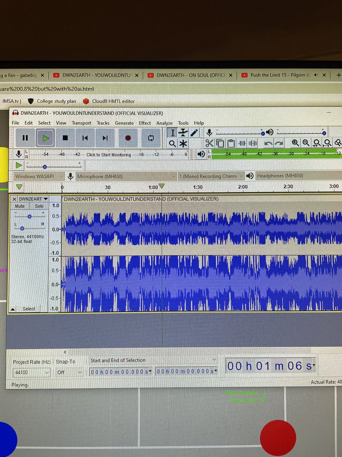Click the green Play button

[46, 138]
